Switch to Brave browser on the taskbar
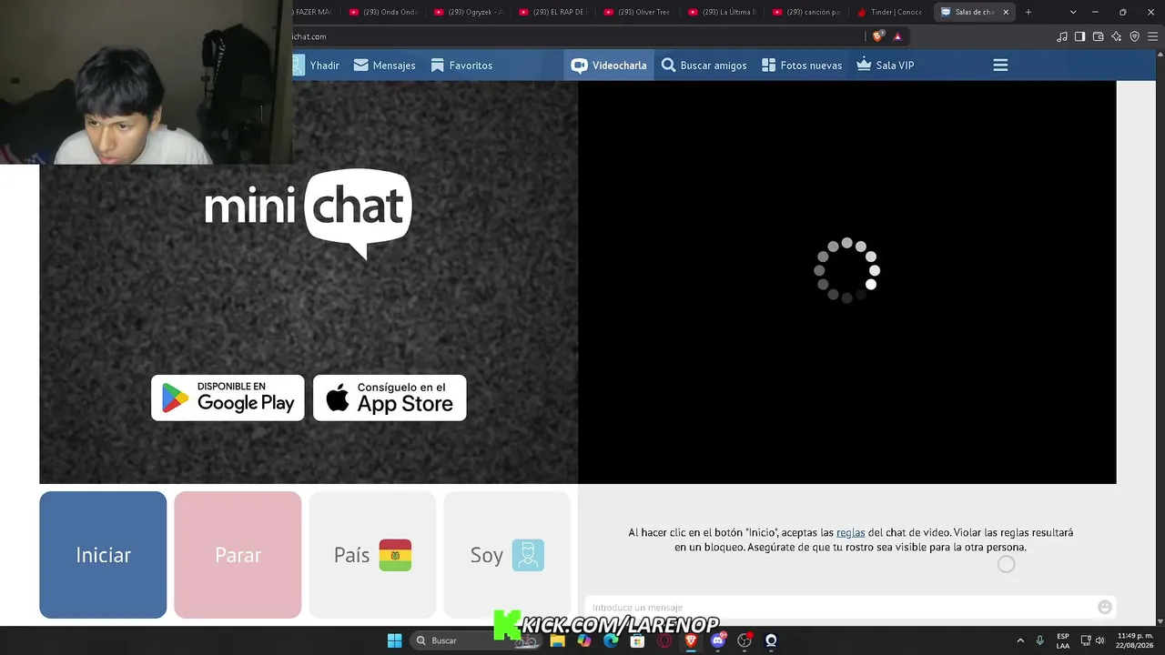 coord(691,640)
